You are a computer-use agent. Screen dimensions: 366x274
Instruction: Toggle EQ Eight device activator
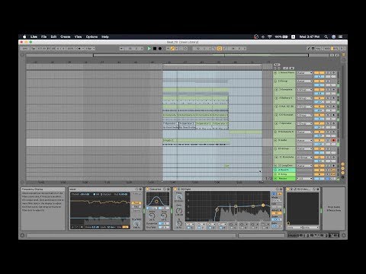(x=175, y=190)
